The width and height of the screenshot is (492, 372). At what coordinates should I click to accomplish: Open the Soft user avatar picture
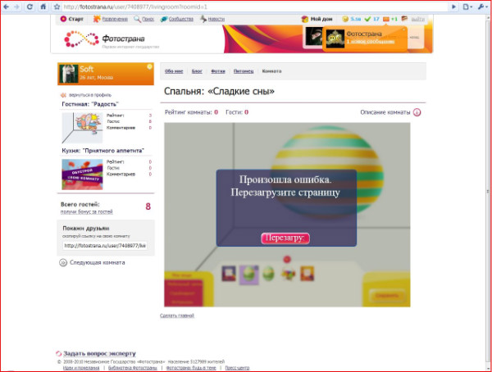pyautogui.click(x=68, y=74)
